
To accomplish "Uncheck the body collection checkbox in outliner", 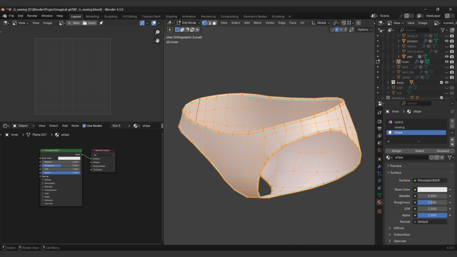I will [441, 83].
